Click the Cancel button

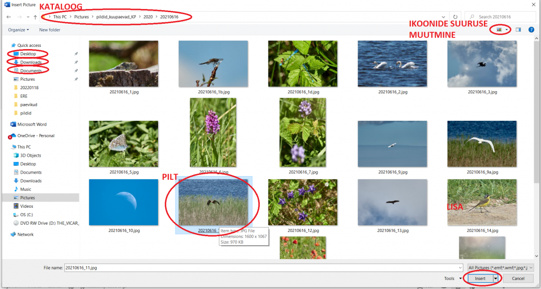(x=518, y=278)
